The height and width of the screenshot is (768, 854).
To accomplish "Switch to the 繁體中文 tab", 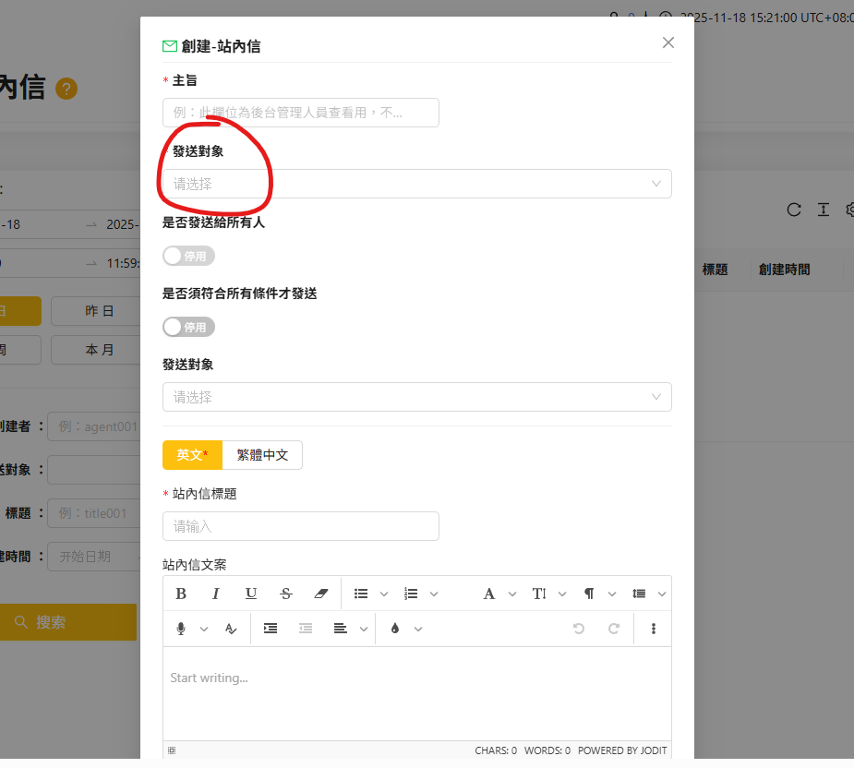I will point(262,455).
